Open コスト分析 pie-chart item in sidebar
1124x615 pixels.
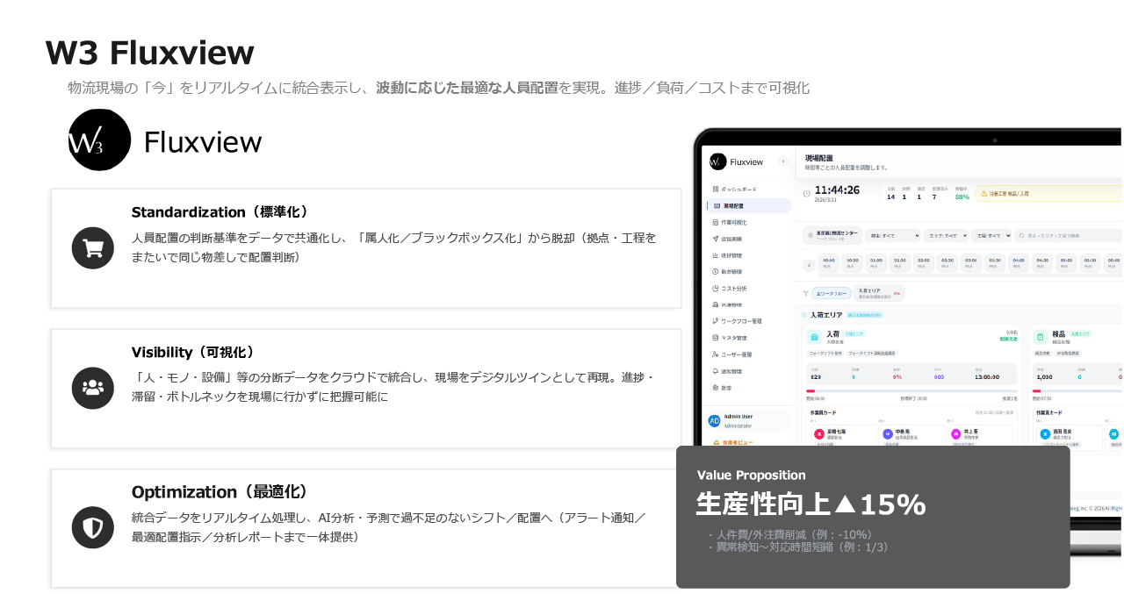point(749,289)
